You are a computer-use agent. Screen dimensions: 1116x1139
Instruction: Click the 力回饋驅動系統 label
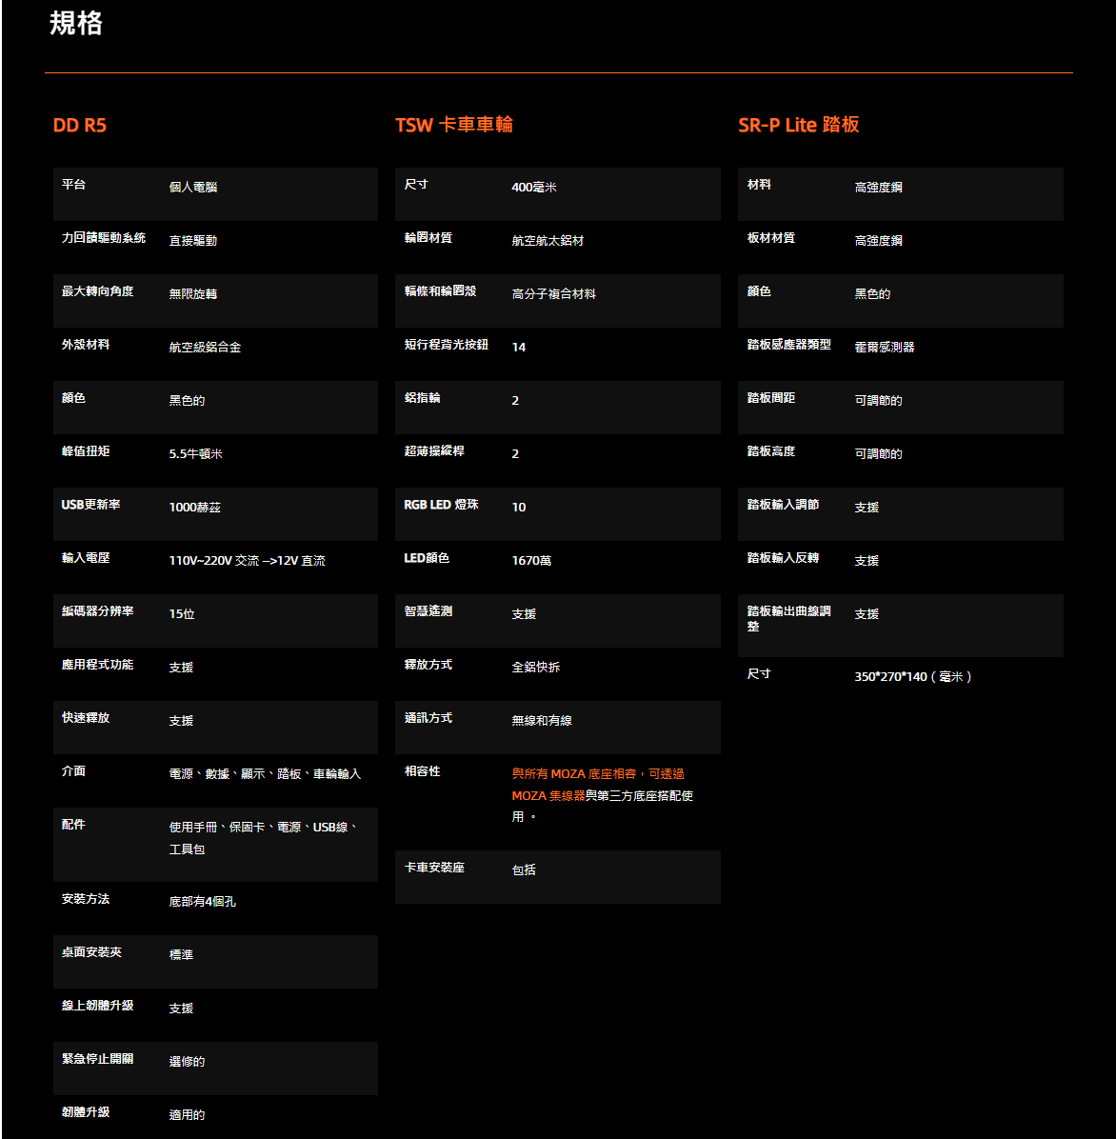click(104, 237)
